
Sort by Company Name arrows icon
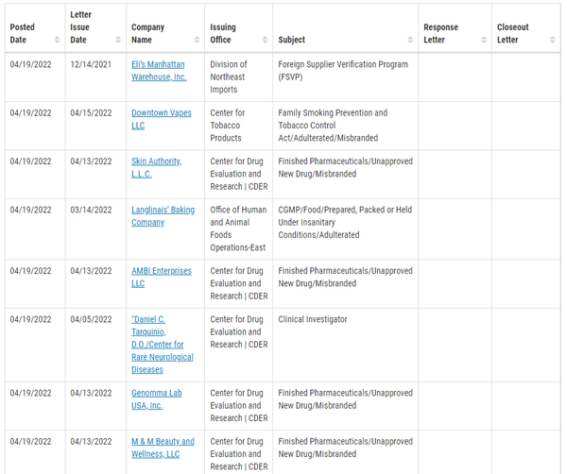pos(197,40)
